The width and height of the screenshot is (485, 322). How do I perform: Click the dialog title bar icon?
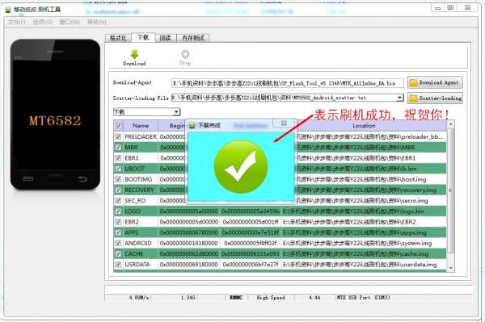pyautogui.click(x=192, y=125)
